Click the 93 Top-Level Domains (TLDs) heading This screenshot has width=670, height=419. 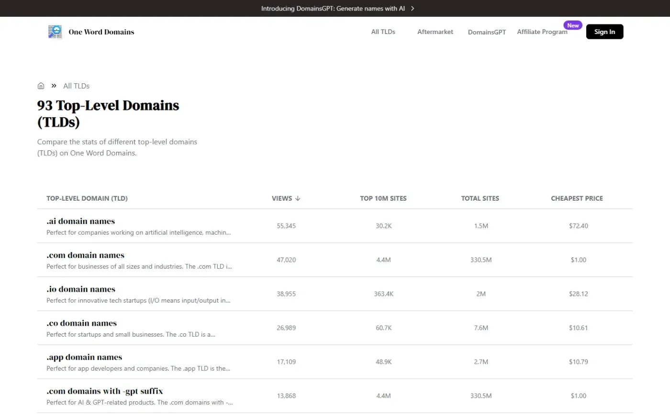pos(108,113)
